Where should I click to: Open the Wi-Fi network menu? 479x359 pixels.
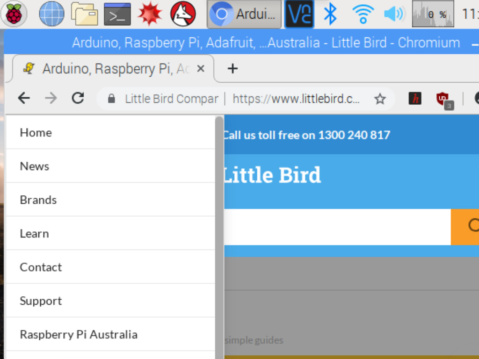pos(363,14)
